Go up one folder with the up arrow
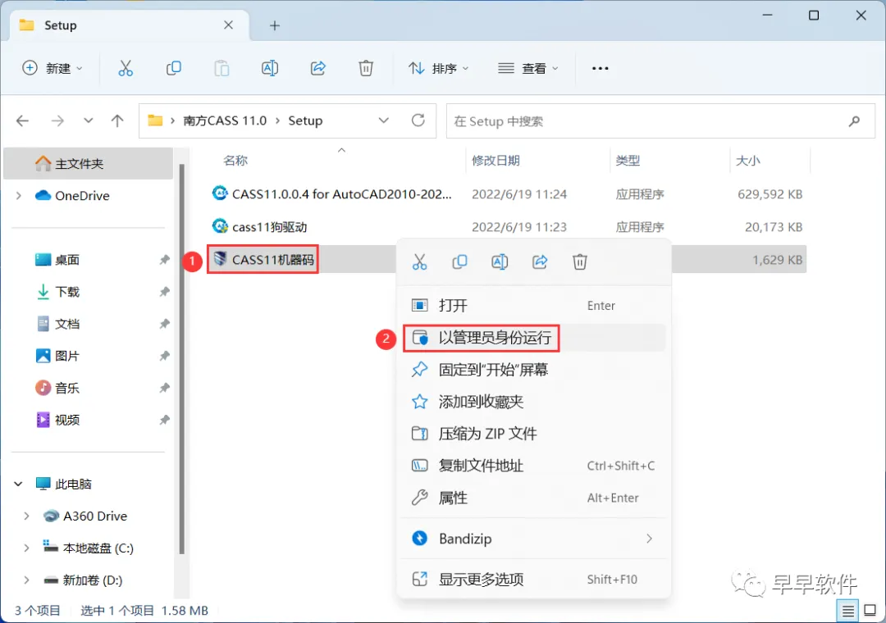This screenshot has width=886, height=623. click(117, 121)
